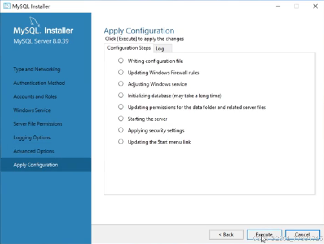Click the MySQL Installer title bar icon
This screenshot has height=244, width=324.
click(x=7, y=6)
